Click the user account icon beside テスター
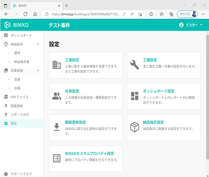The height and width of the screenshot is (177, 209). [x=181, y=25]
